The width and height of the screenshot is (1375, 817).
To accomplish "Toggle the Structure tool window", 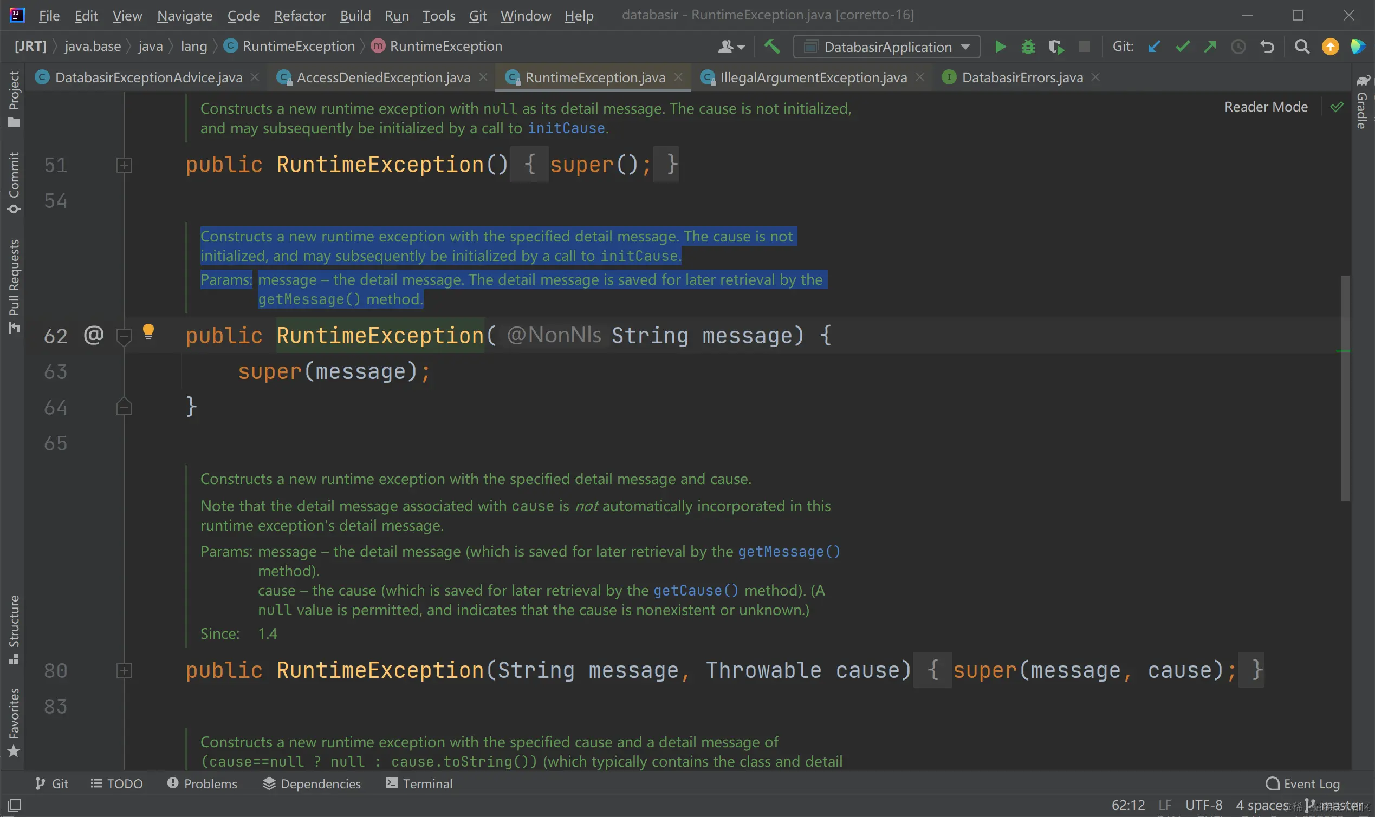I will point(13,629).
